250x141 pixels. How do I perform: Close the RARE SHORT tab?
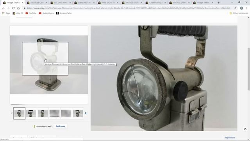pyautogui.click(x=118, y=3)
